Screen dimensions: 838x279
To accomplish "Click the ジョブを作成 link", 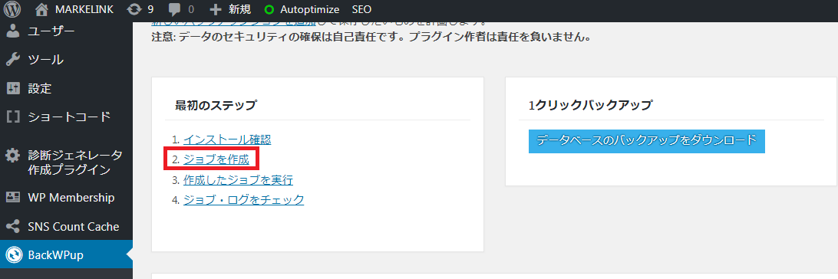I will tap(216, 159).
